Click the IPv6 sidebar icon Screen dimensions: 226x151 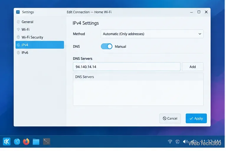tap(18, 52)
